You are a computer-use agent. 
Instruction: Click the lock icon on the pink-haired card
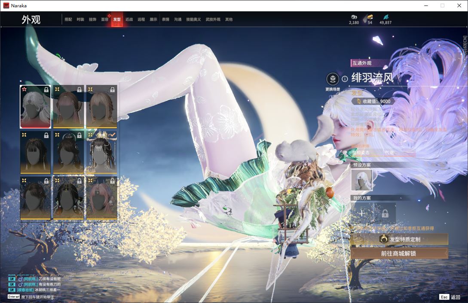112,181
